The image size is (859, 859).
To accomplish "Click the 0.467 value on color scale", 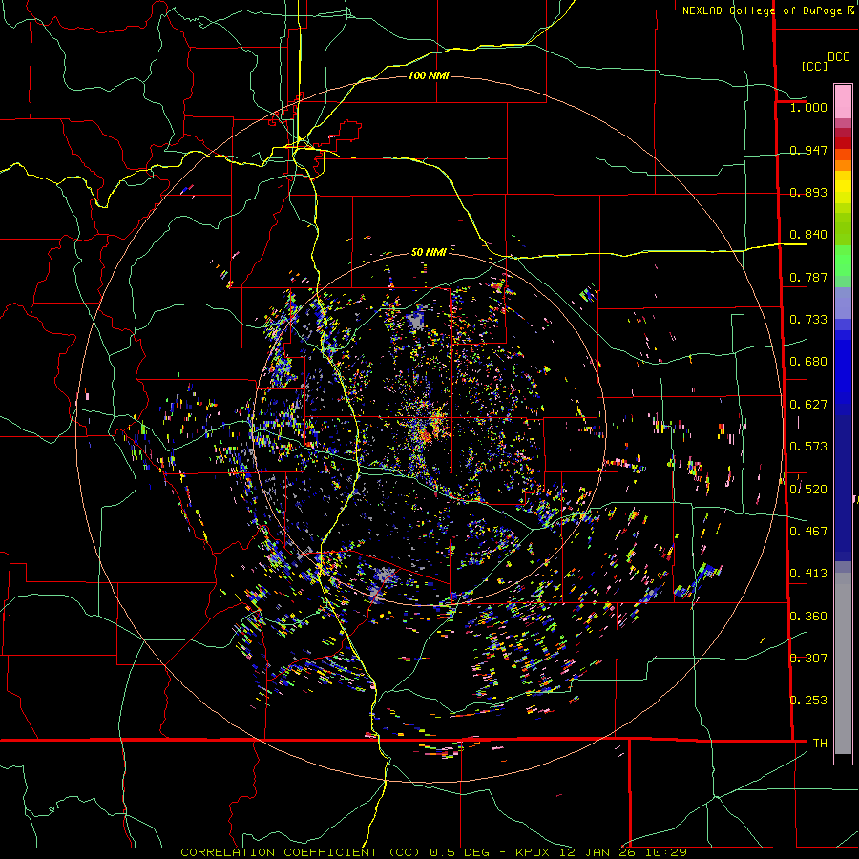I will [x=808, y=531].
